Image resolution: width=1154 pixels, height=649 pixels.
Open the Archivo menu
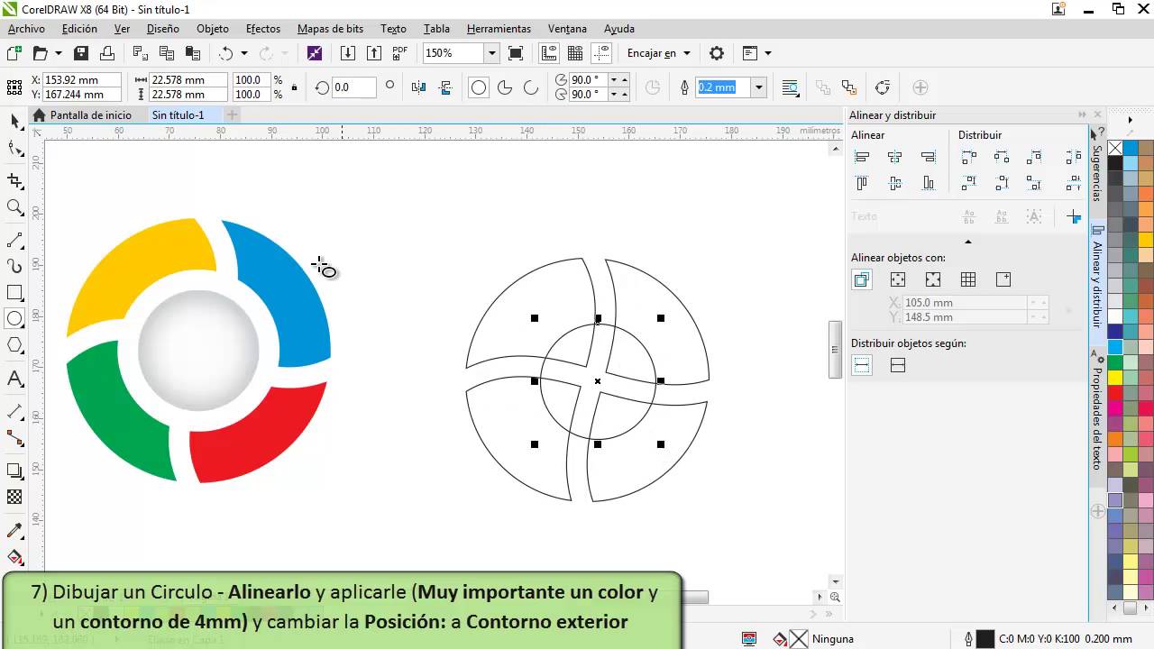click(26, 29)
